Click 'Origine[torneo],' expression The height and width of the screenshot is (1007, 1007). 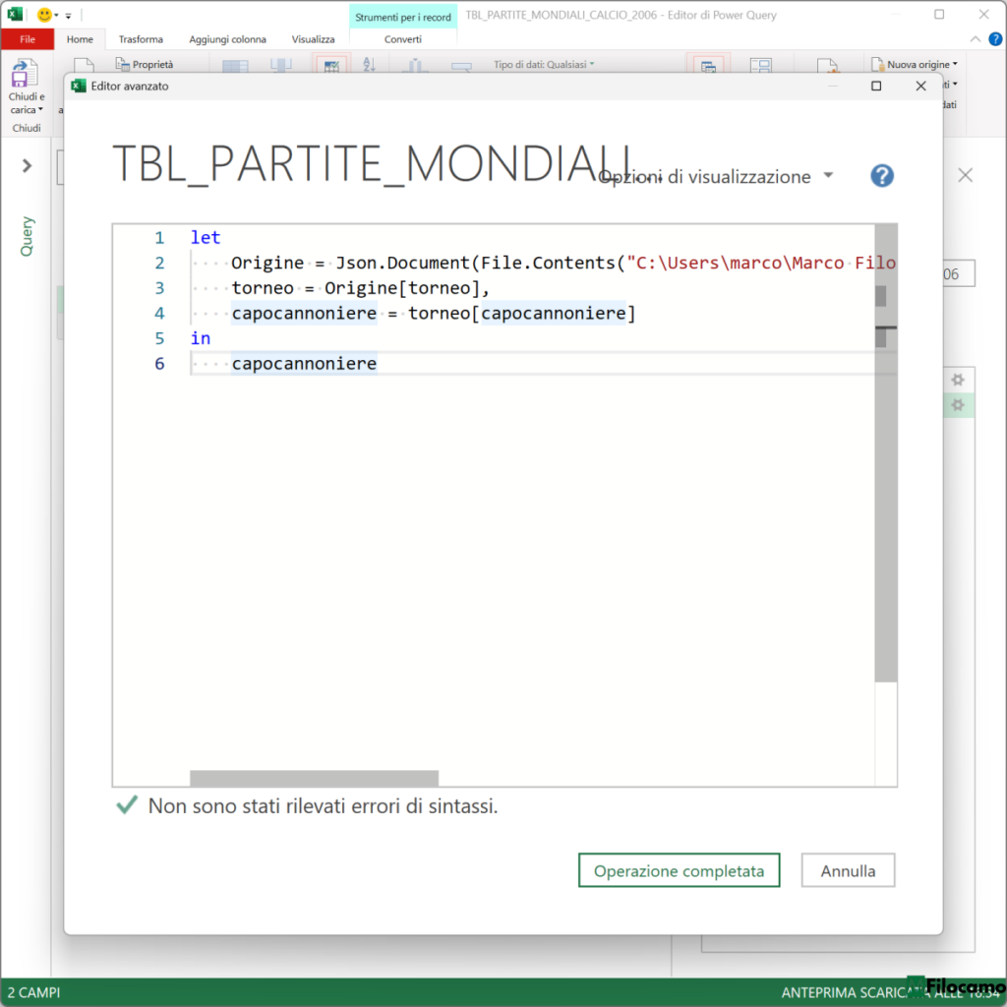click(407, 288)
